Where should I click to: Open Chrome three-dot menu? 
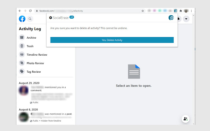pyautogui.click(x=191, y=11)
